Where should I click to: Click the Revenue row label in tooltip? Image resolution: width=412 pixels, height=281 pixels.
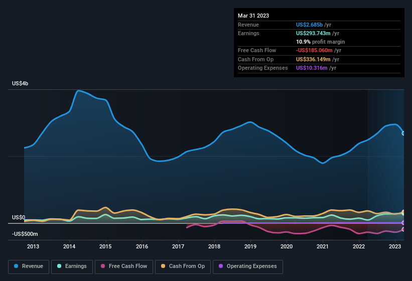click(248, 25)
